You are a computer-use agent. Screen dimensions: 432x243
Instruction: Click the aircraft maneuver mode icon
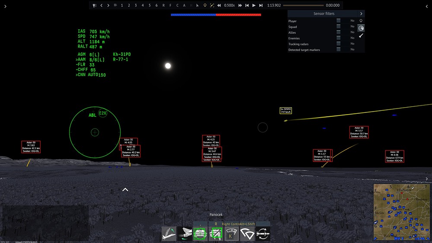tap(168, 234)
